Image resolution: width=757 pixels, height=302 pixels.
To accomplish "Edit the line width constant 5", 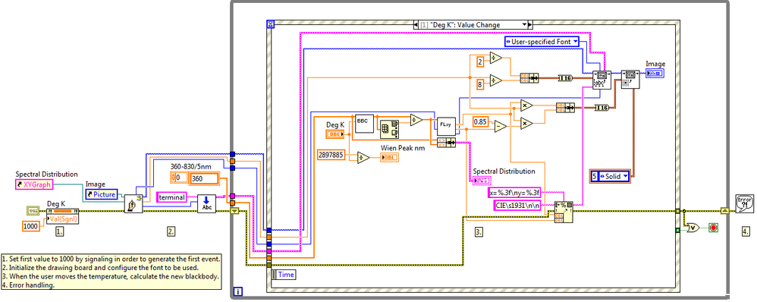I will point(595,176).
